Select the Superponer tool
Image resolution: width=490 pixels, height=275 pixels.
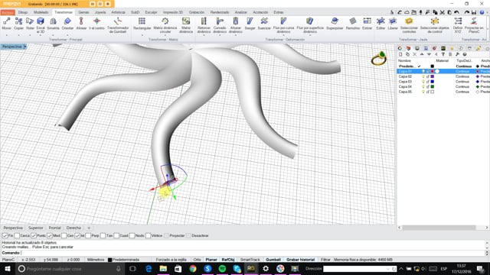[x=335, y=24]
